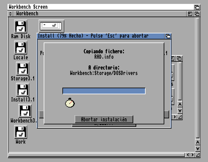208x162 pixels.
Task: Close the Workbench window using its close gadget
Action: click(x=11, y=14)
